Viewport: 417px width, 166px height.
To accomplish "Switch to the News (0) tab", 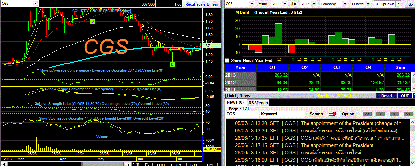I will pos(235,102).
